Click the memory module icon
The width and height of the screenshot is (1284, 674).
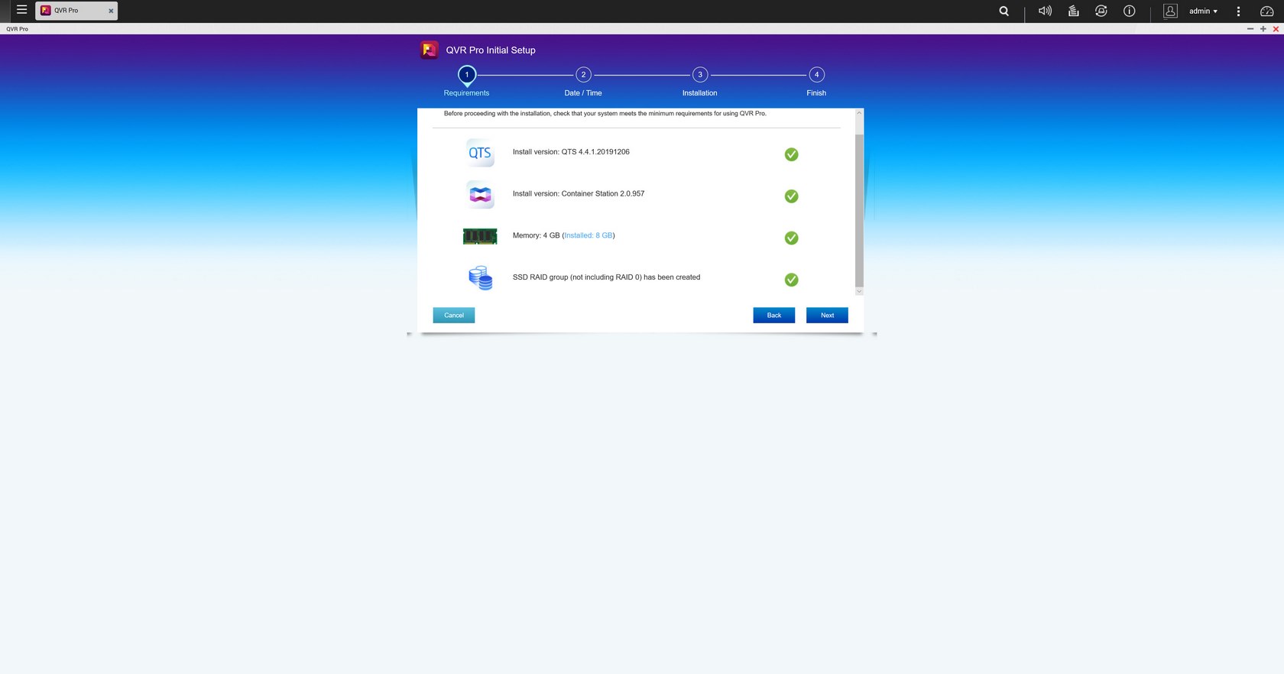point(480,236)
